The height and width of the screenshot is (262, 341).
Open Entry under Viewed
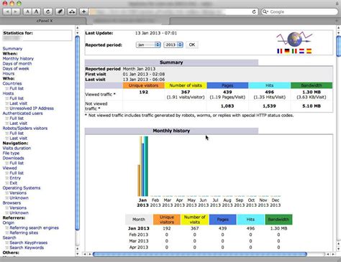pos(15,178)
